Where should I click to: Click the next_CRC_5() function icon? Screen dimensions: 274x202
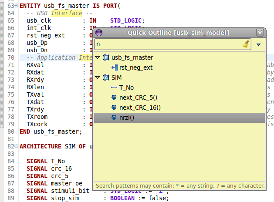tap(114, 98)
